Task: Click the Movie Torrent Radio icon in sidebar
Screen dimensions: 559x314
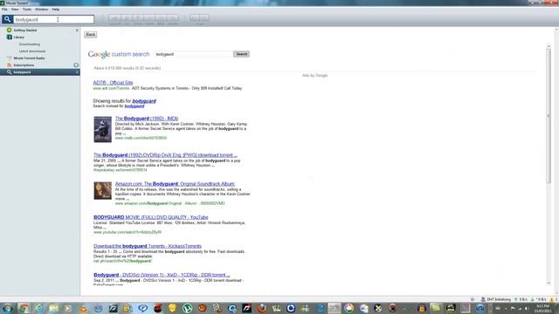Action: (x=10, y=58)
